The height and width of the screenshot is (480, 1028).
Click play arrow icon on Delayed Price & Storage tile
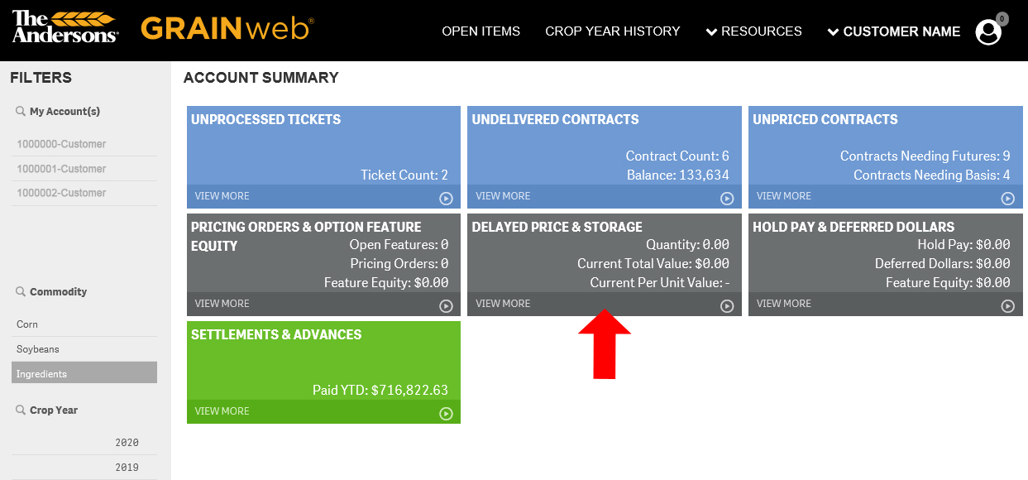tap(727, 306)
